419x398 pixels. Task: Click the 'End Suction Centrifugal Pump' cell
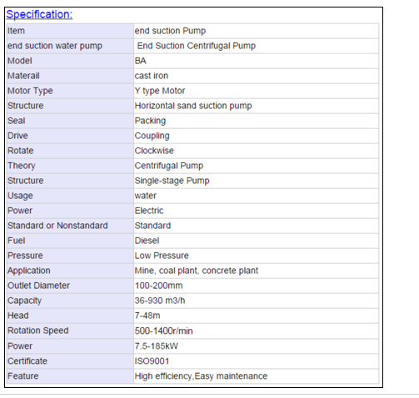(256, 46)
